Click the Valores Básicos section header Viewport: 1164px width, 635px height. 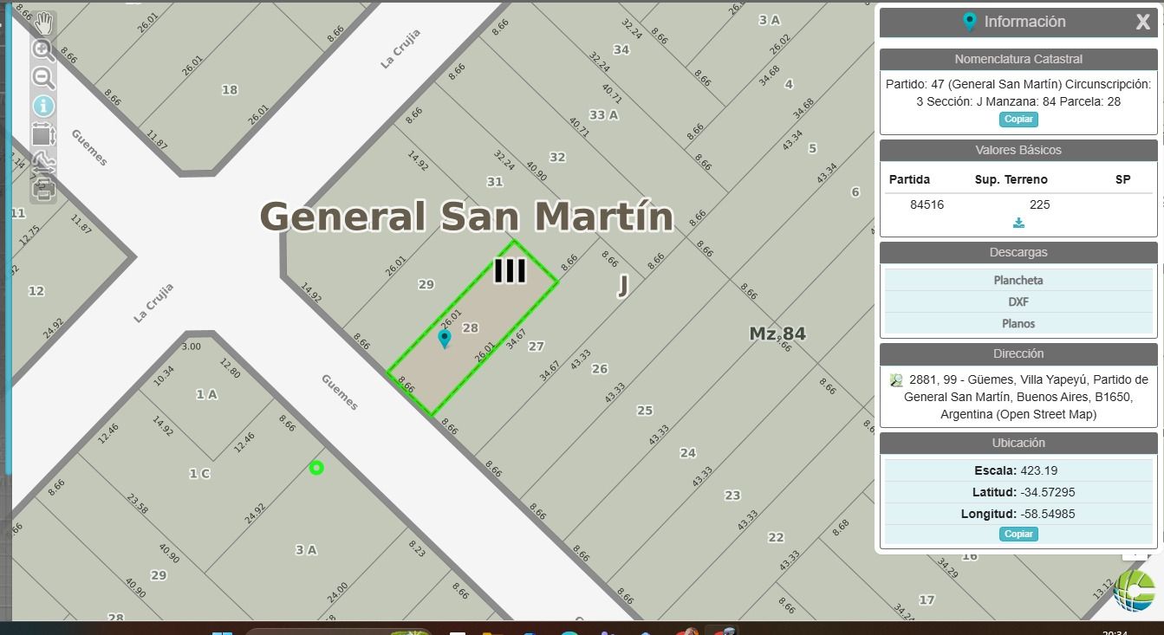[x=1018, y=150]
